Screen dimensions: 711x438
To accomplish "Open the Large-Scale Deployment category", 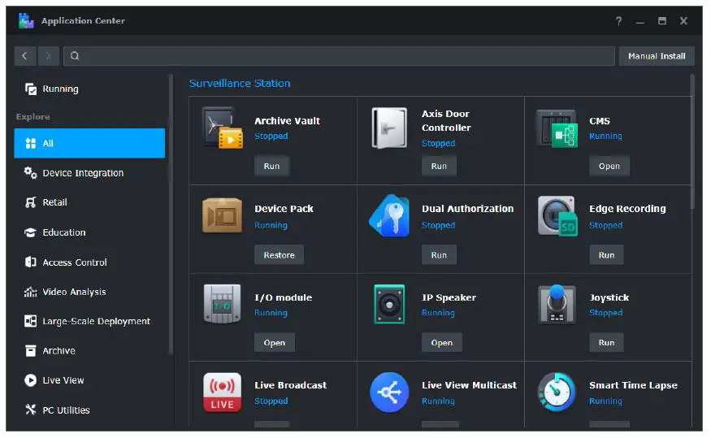I will (89, 321).
